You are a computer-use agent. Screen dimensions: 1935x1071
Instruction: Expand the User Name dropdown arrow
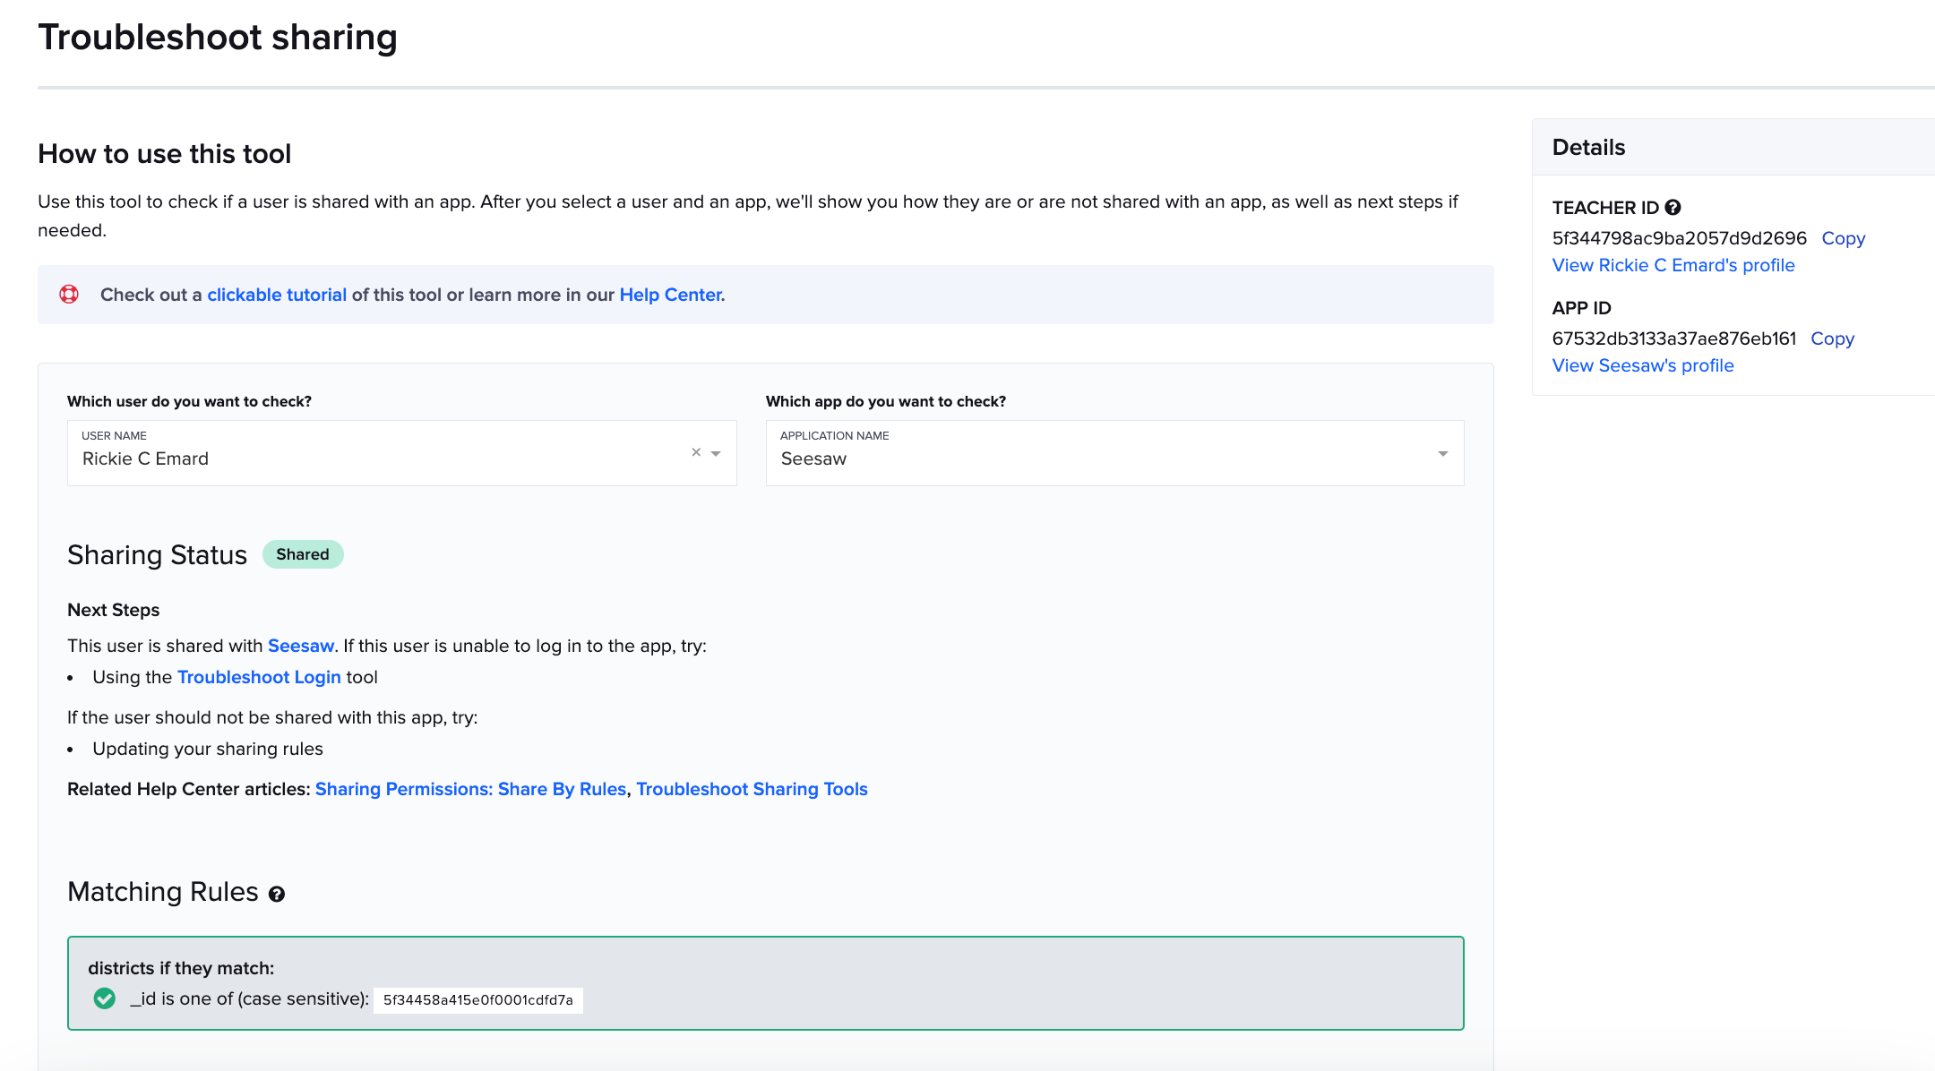tap(716, 454)
